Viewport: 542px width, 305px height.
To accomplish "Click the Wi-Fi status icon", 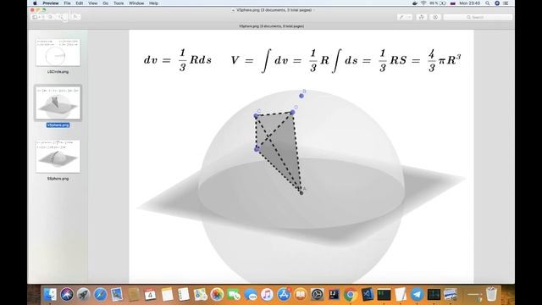I will [423, 3].
